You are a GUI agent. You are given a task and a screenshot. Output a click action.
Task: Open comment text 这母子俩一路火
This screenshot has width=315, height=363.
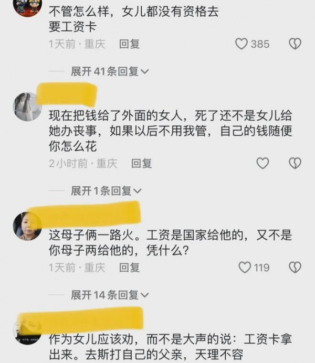tap(170, 243)
